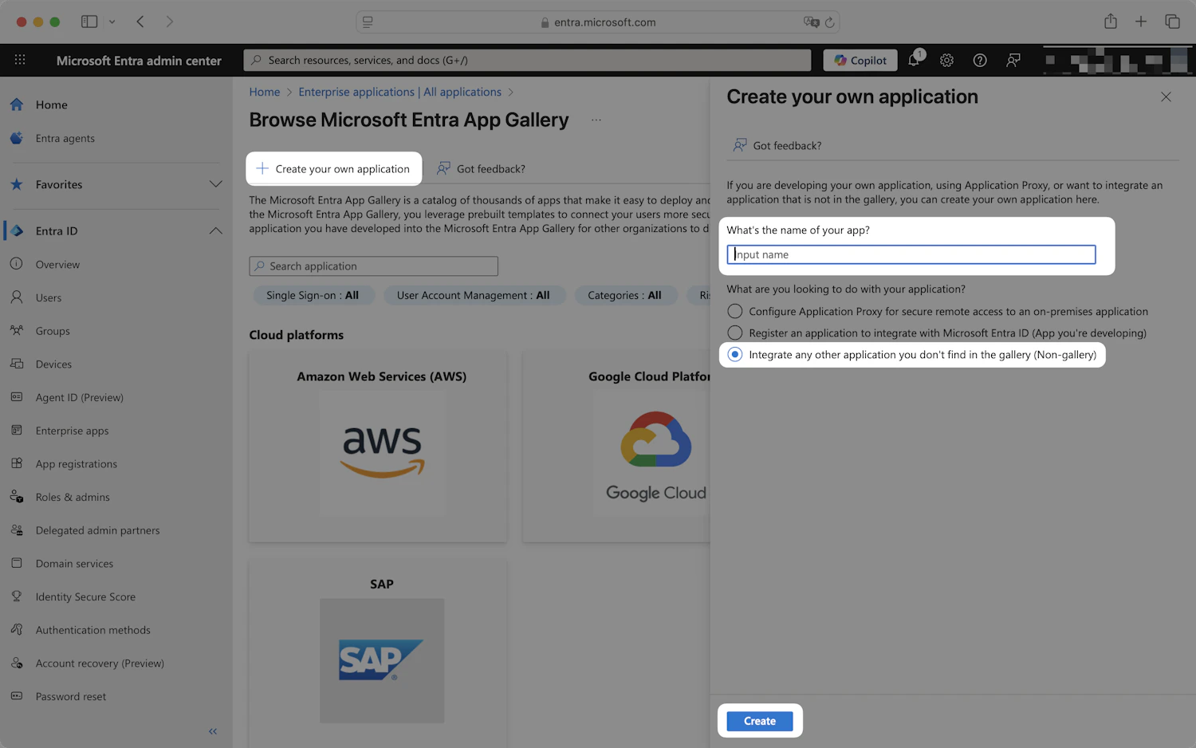Open portal settings gear

pos(946,60)
